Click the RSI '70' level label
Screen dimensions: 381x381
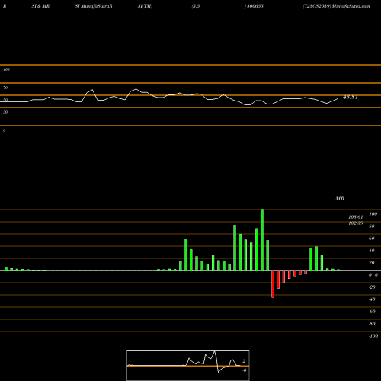tap(5, 88)
